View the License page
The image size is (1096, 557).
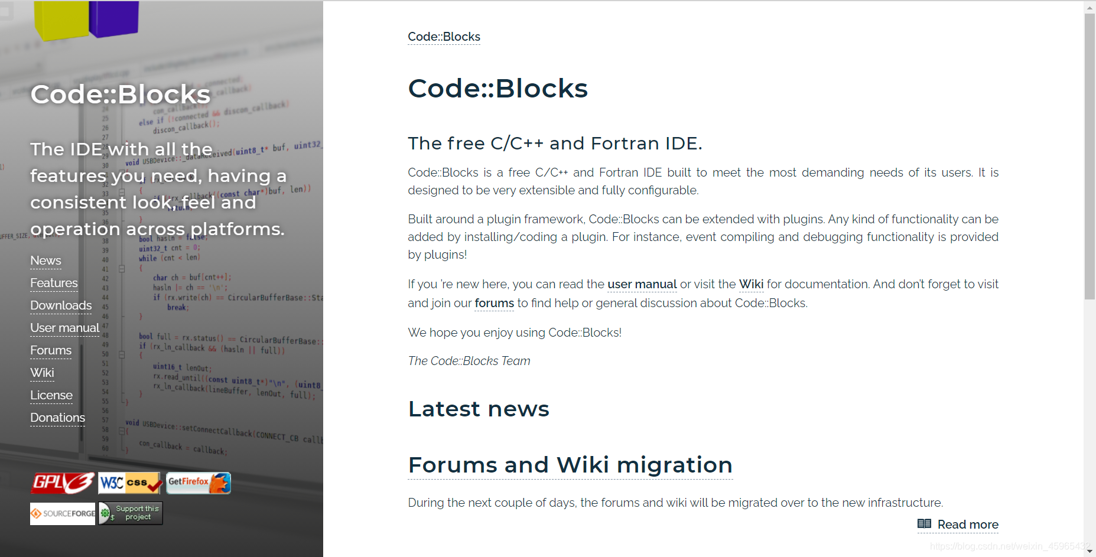tap(51, 395)
